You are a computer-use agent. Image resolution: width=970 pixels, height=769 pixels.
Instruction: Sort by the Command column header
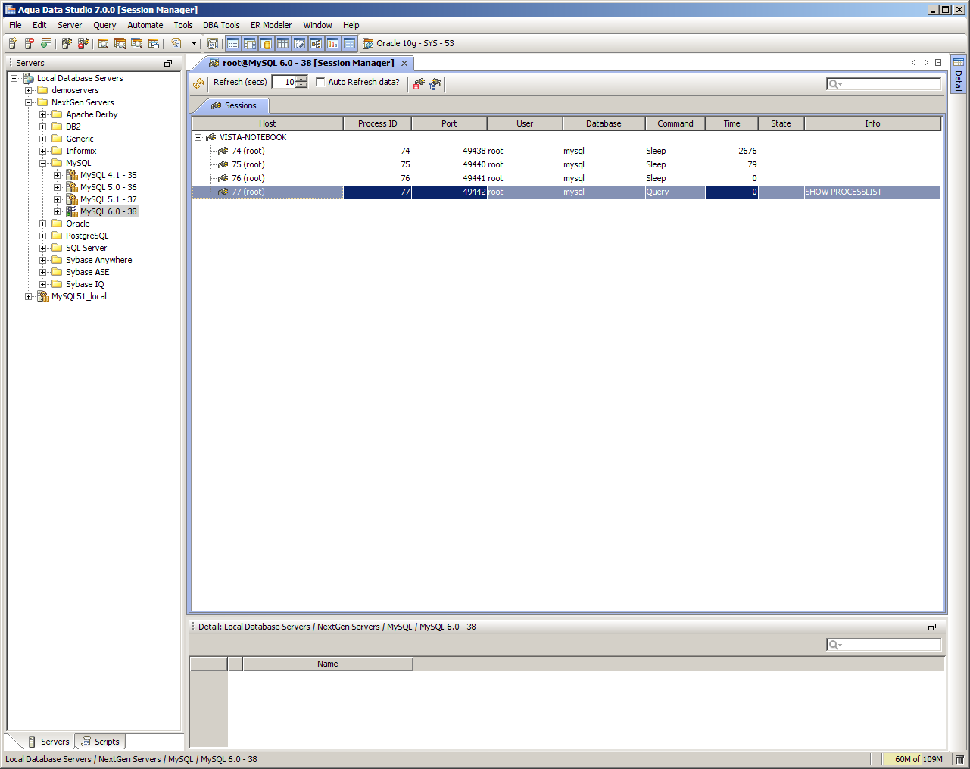(x=675, y=123)
